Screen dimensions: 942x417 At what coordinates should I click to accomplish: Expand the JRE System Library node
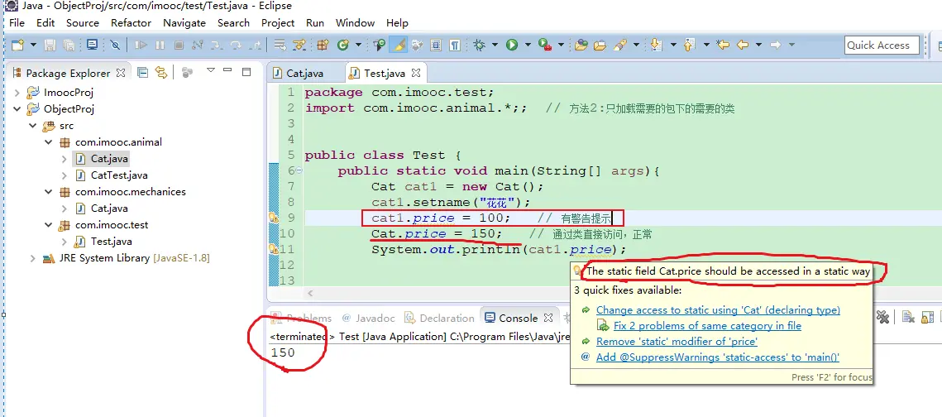click(33, 258)
